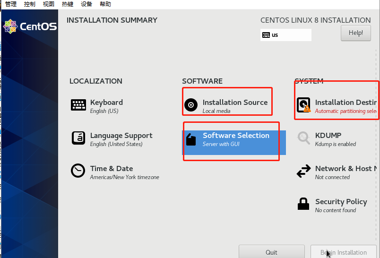Open the Keyboard settings label
This screenshot has height=258, width=380.
pos(106,102)
